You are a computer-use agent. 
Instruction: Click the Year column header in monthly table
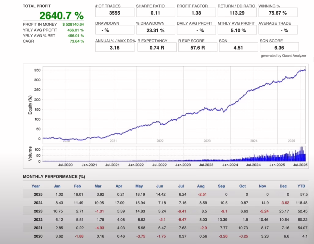pos(36,186)
